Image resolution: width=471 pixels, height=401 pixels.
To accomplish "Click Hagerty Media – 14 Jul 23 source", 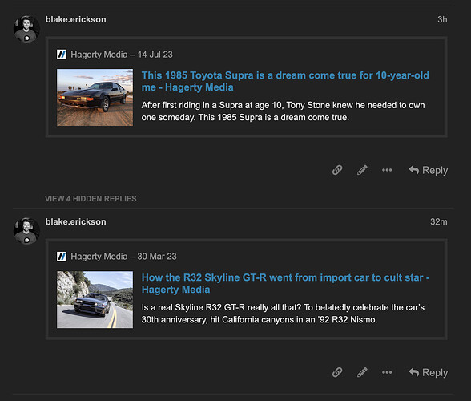I will pyautogui.click(x=122, y=55).
